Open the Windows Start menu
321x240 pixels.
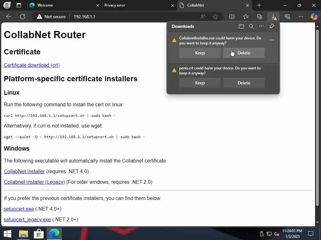8,234
